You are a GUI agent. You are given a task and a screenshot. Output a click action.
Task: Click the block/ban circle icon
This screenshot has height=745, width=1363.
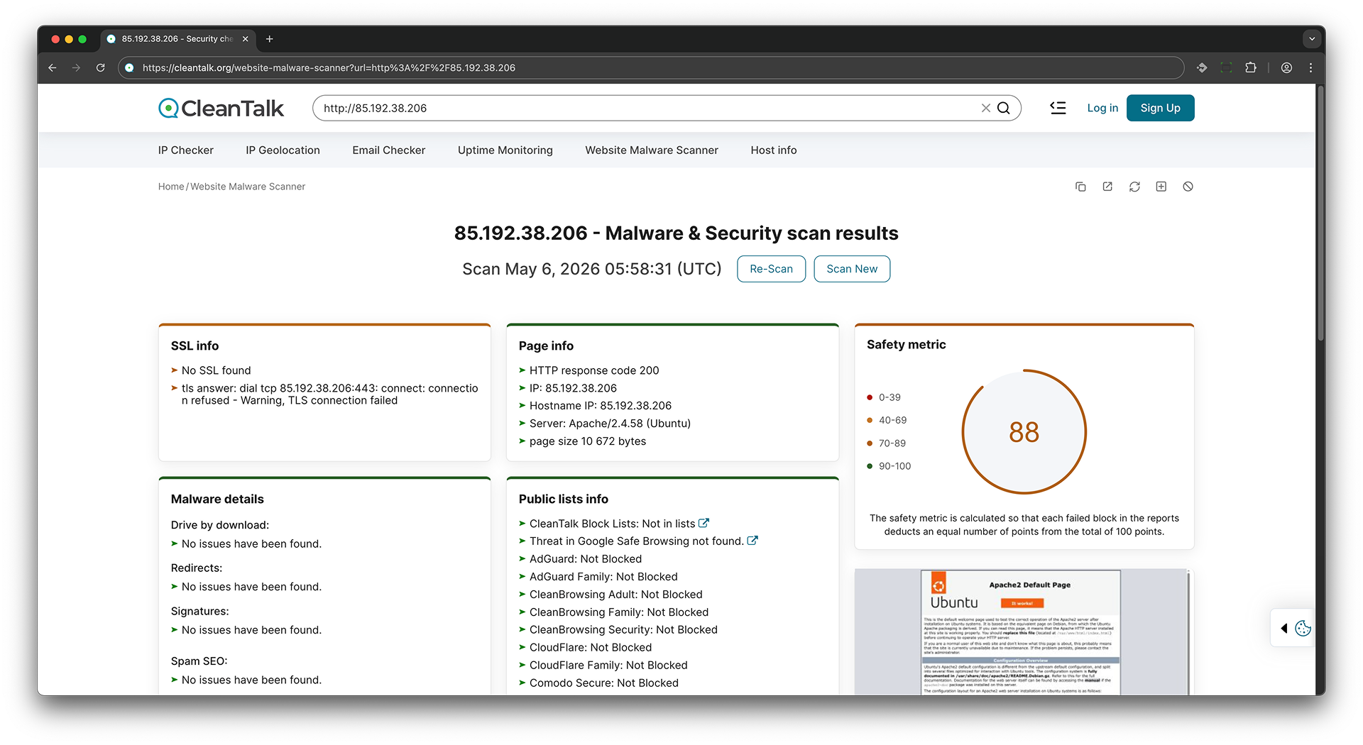coord(1188,187)
